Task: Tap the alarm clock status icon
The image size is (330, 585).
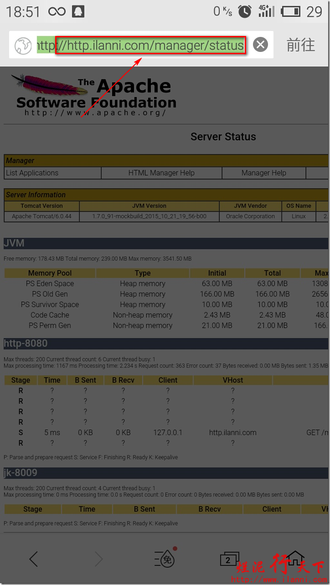Action: [245, 11]
